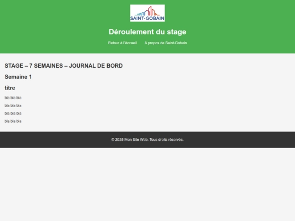Click the copyright text '© 2025 Mon Site Web'
The image size is (295, 221).
pos(129,140)
